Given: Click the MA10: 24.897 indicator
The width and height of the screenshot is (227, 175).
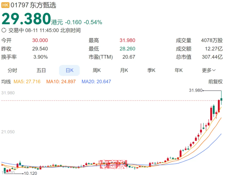Looking at the screenshot, I should [x=61, y=82].
